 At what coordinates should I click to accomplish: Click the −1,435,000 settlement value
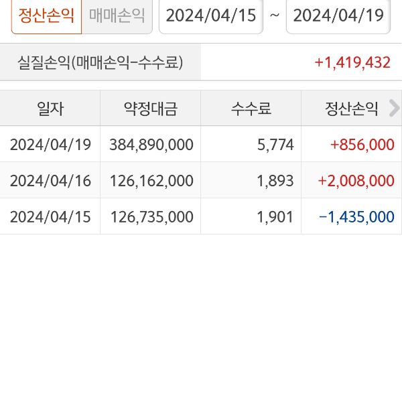point(356,216)
